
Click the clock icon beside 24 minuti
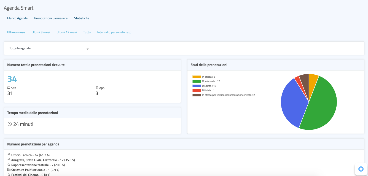(x=10, y=124)
